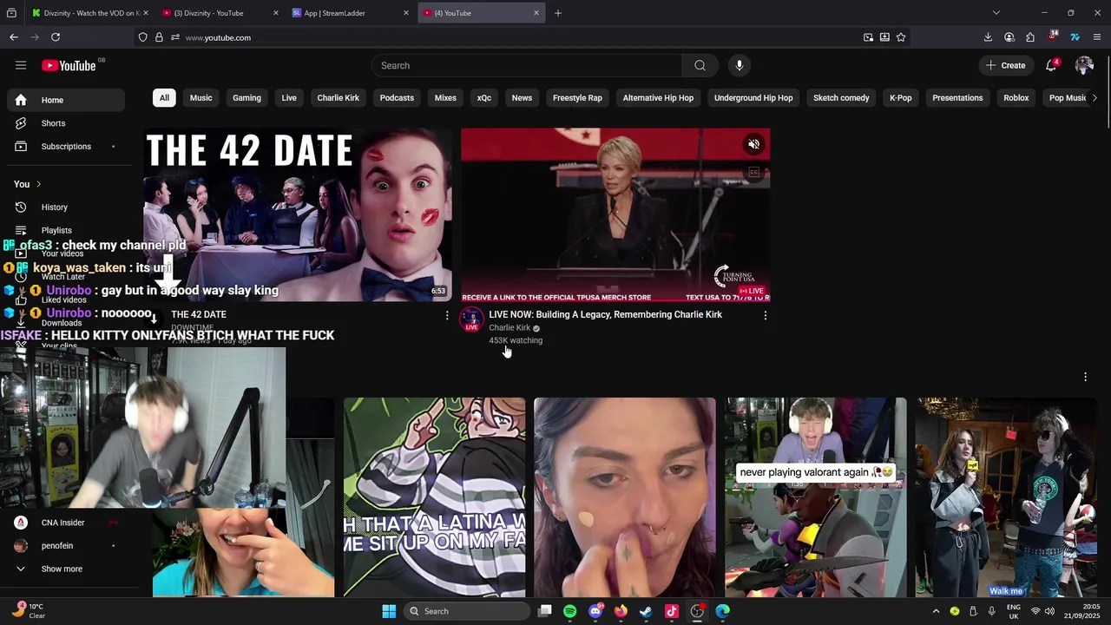
Task: Bookmark this page with the star icon
Action: pyautogui.click(x=901, y=37)
